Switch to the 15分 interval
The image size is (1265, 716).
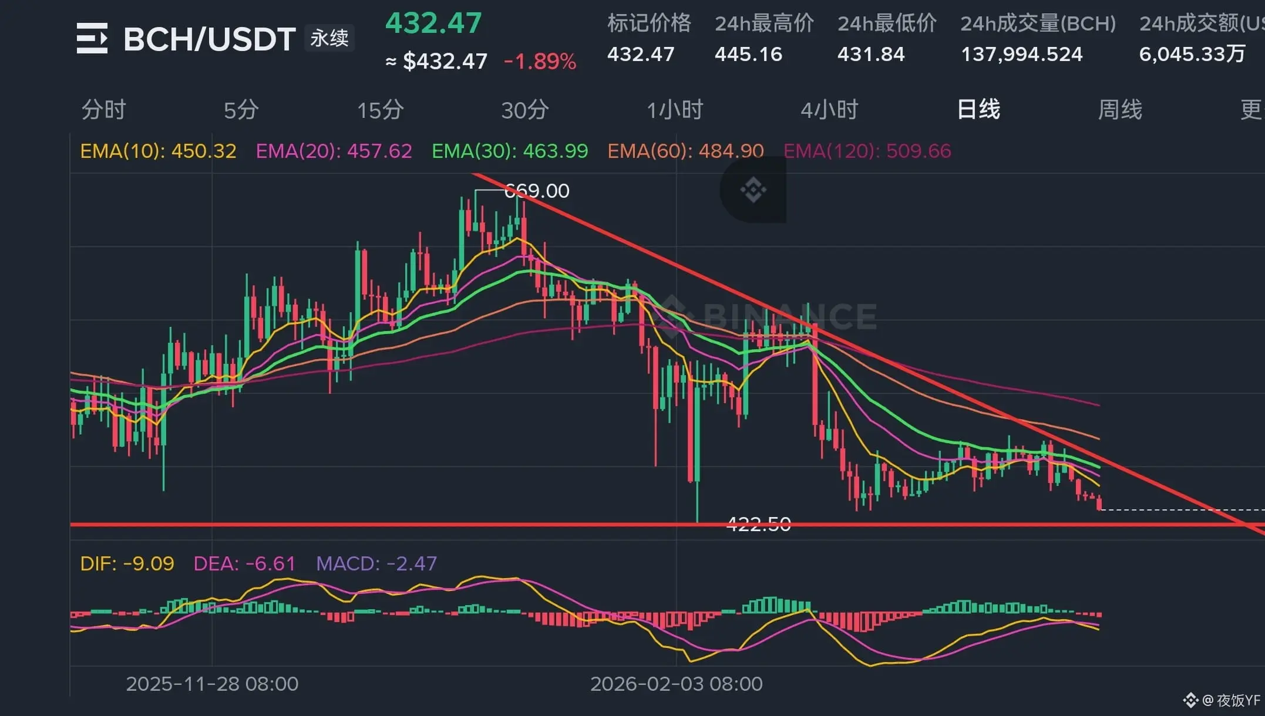pos(381,110)
